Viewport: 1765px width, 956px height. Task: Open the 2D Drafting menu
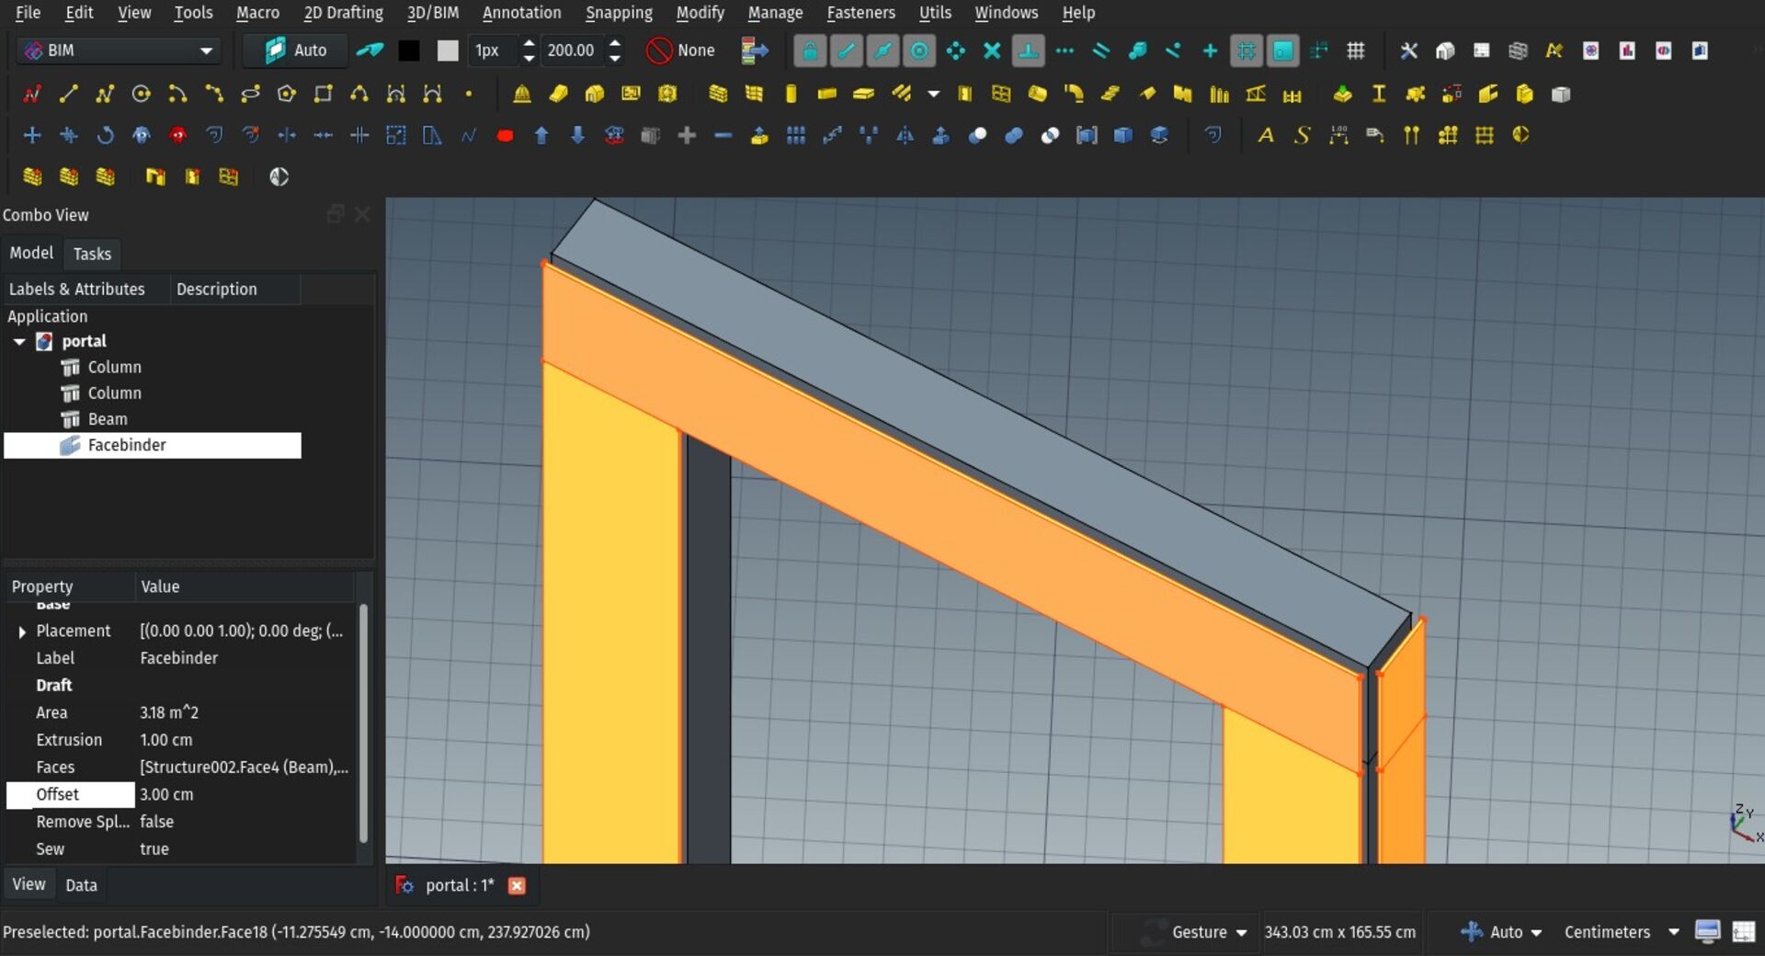pos(343,13)
